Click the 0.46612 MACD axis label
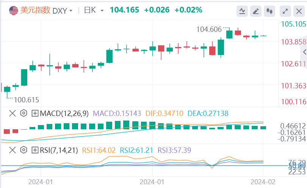The image size is (307, 188). click(x=293, y=126)
